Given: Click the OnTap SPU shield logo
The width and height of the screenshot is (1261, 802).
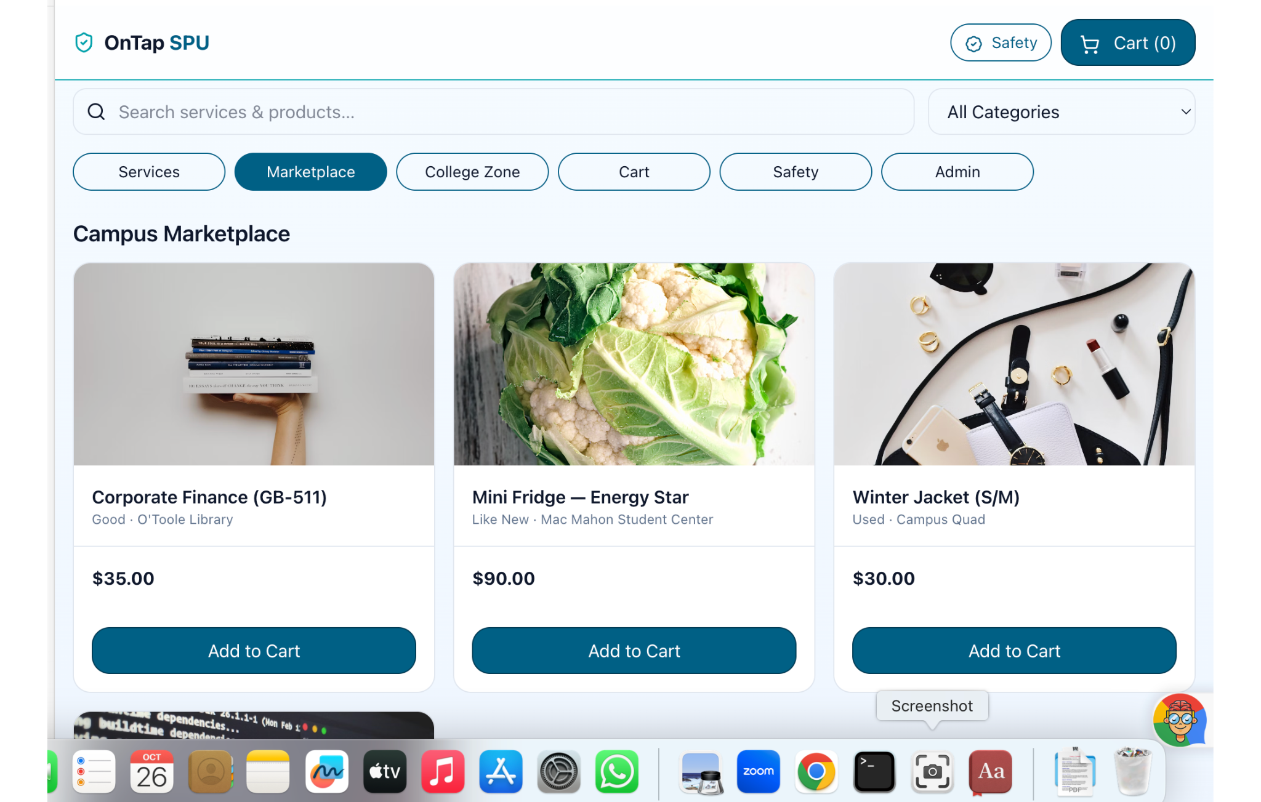Looking at the screenshot, I should (84, 42).
